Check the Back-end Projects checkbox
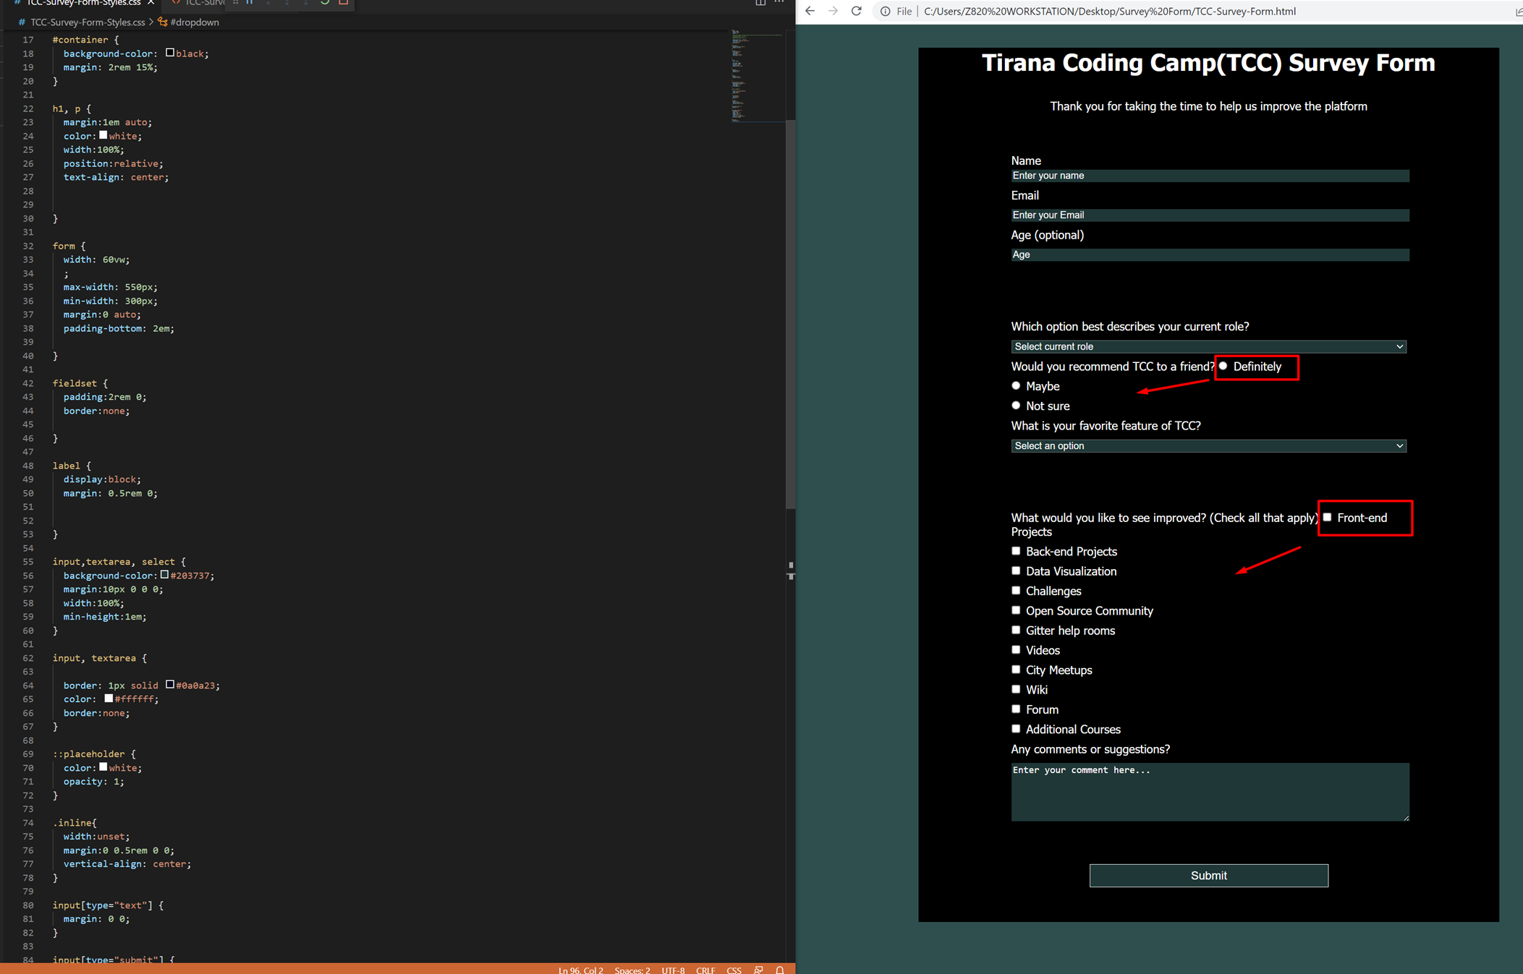 (x=1016, y=551)
